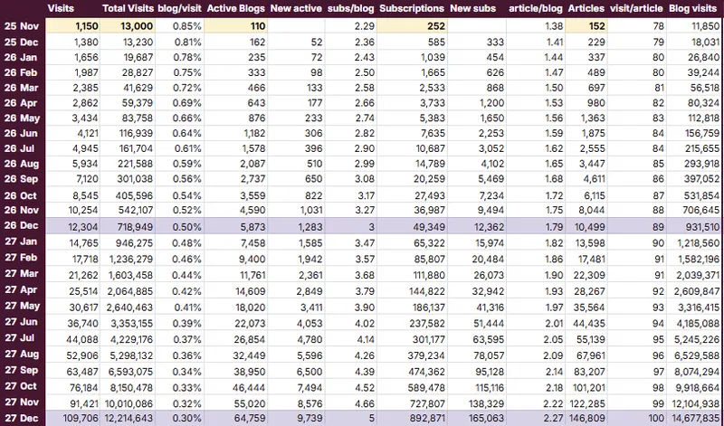This screenshot has width=724, height=426.
Task: Click the 1,150 Visits cell for 25 Nov
Action: point(73,26)
